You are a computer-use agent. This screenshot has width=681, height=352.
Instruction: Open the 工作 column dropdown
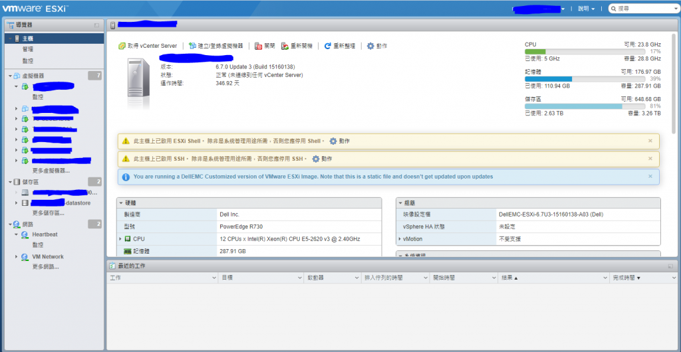click(213, 278)
